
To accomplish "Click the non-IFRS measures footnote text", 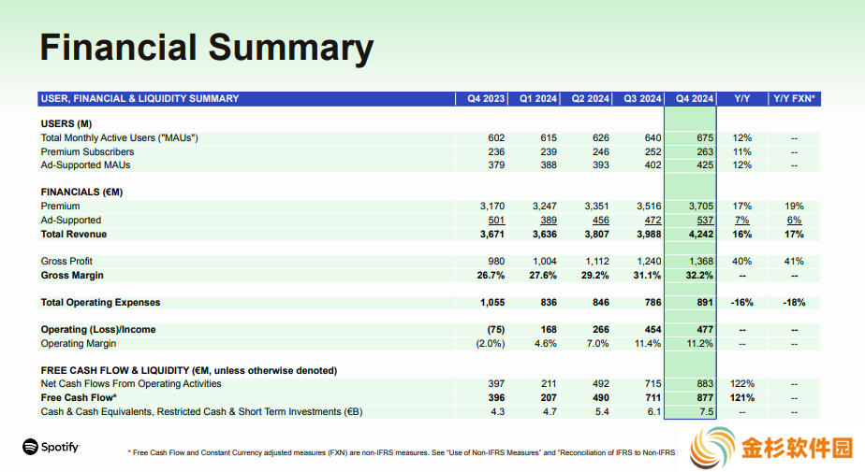I will [401, 452].
